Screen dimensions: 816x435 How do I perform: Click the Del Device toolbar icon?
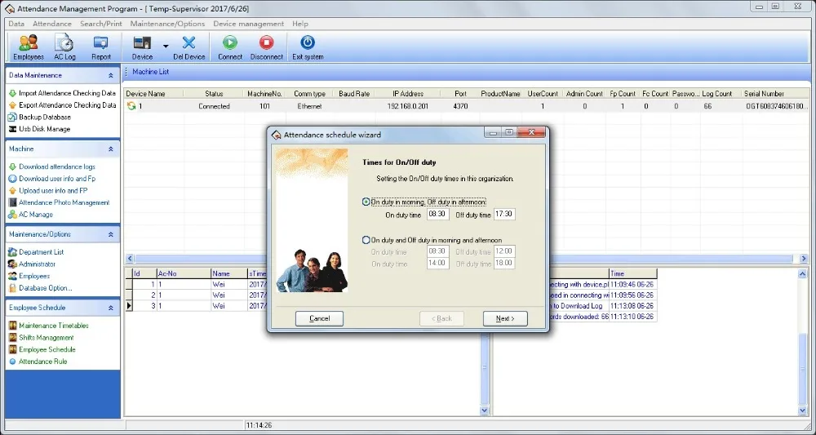(189, 47)
